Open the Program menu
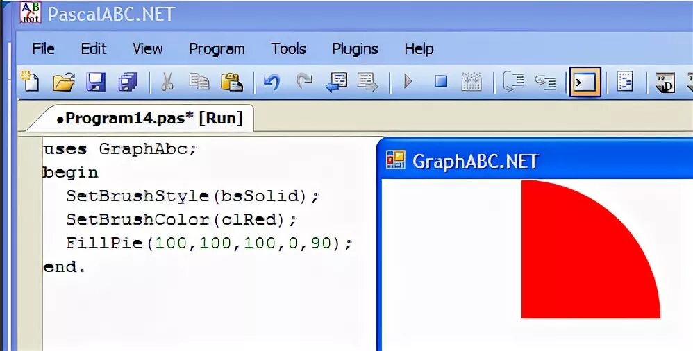The height and width of the screenshot is (351, 693). pos(217,49)
